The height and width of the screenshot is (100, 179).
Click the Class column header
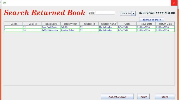[x=127, y=24]
